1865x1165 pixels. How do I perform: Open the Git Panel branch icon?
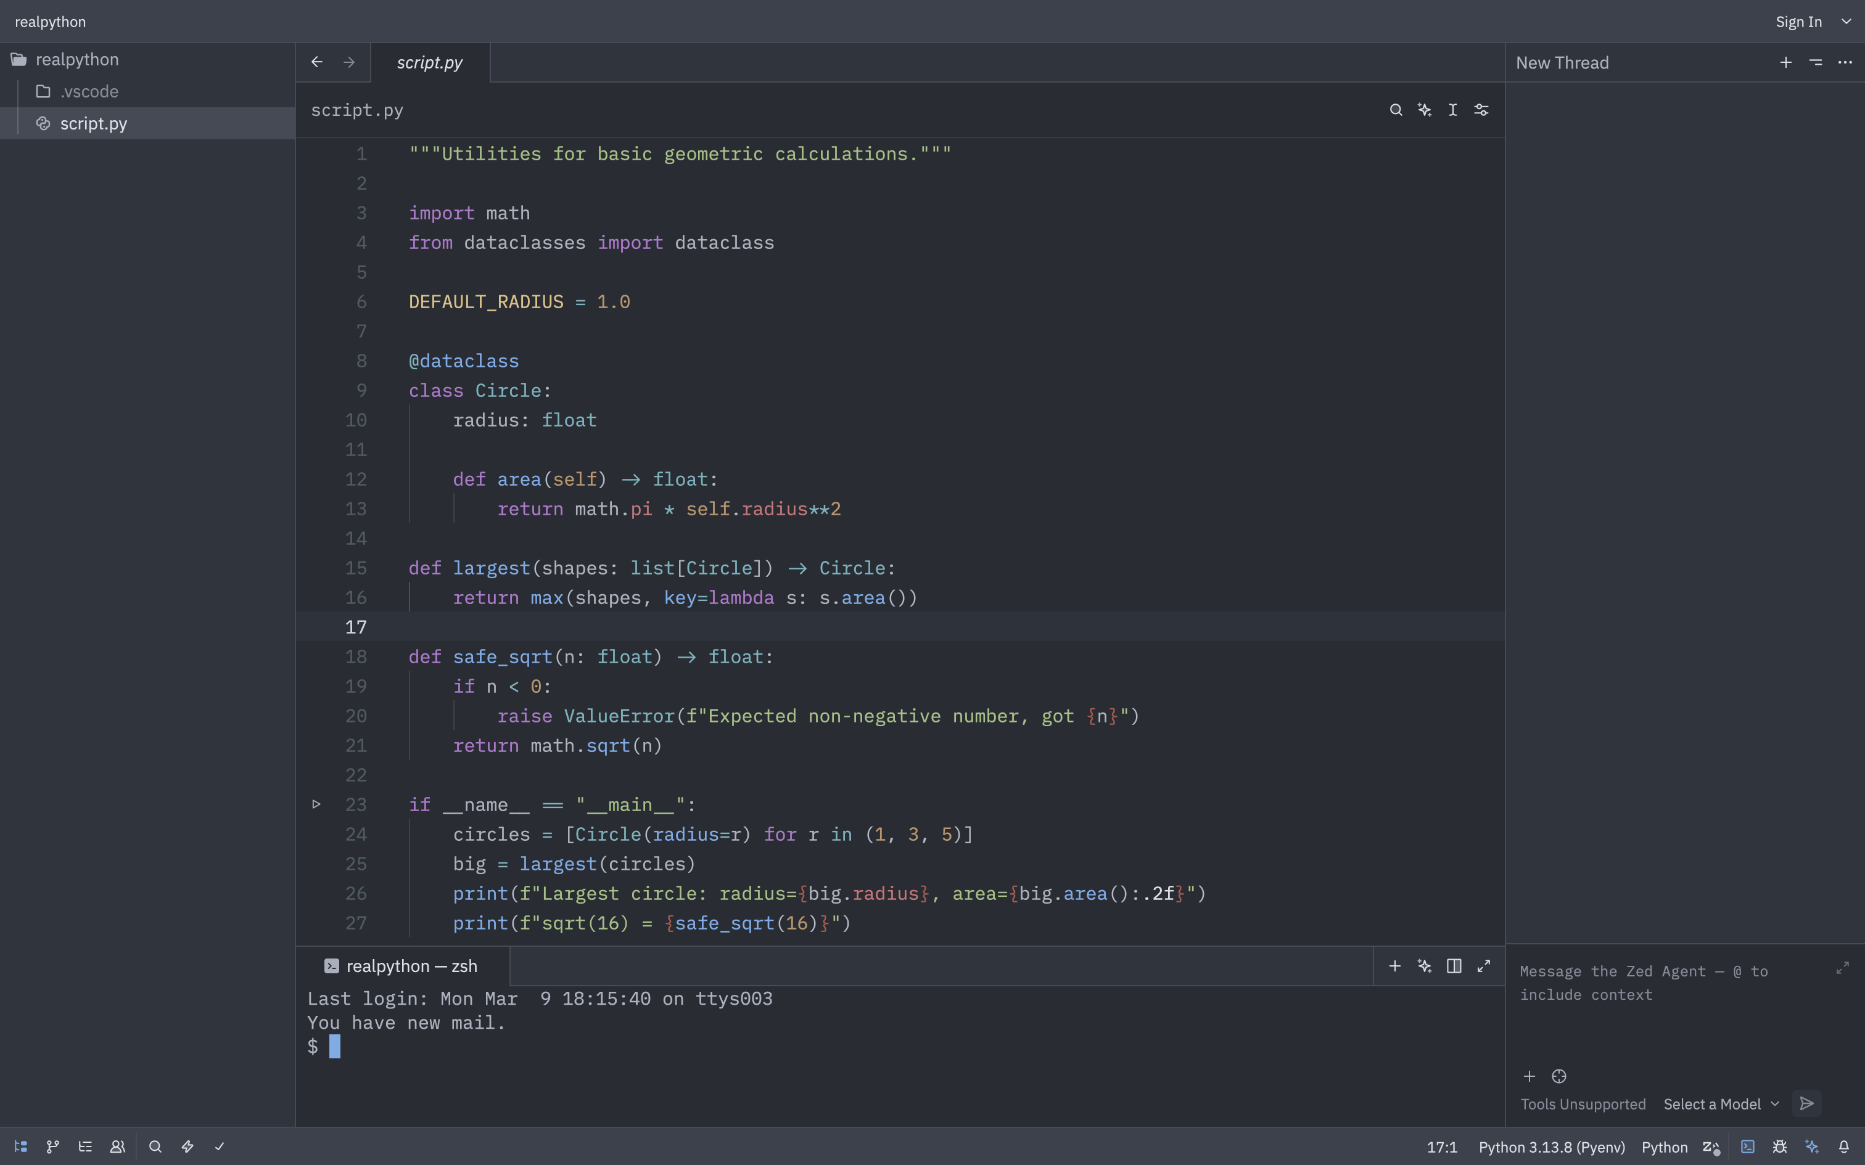[x=52, y=1147]
